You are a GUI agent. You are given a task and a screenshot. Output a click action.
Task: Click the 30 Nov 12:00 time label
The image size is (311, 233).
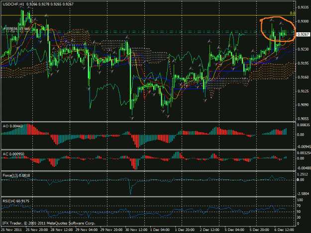136,230
